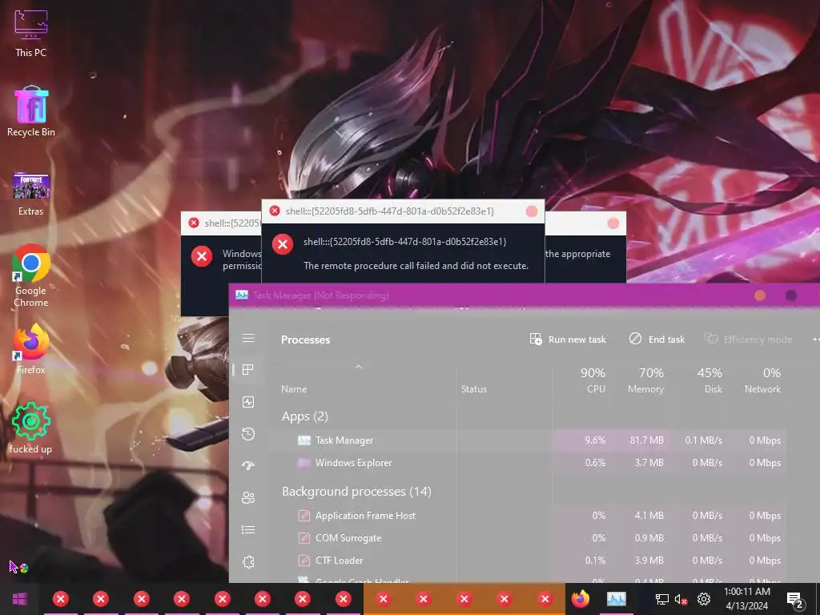Open the App history page icon
Viewport: 820px width, 615px height.
click(x=248, y=434)
